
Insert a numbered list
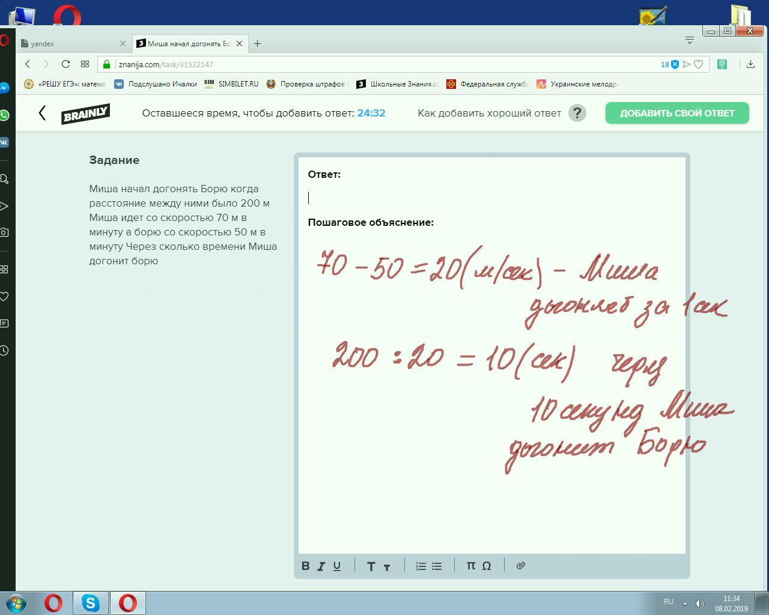click(x=421, y=566)
